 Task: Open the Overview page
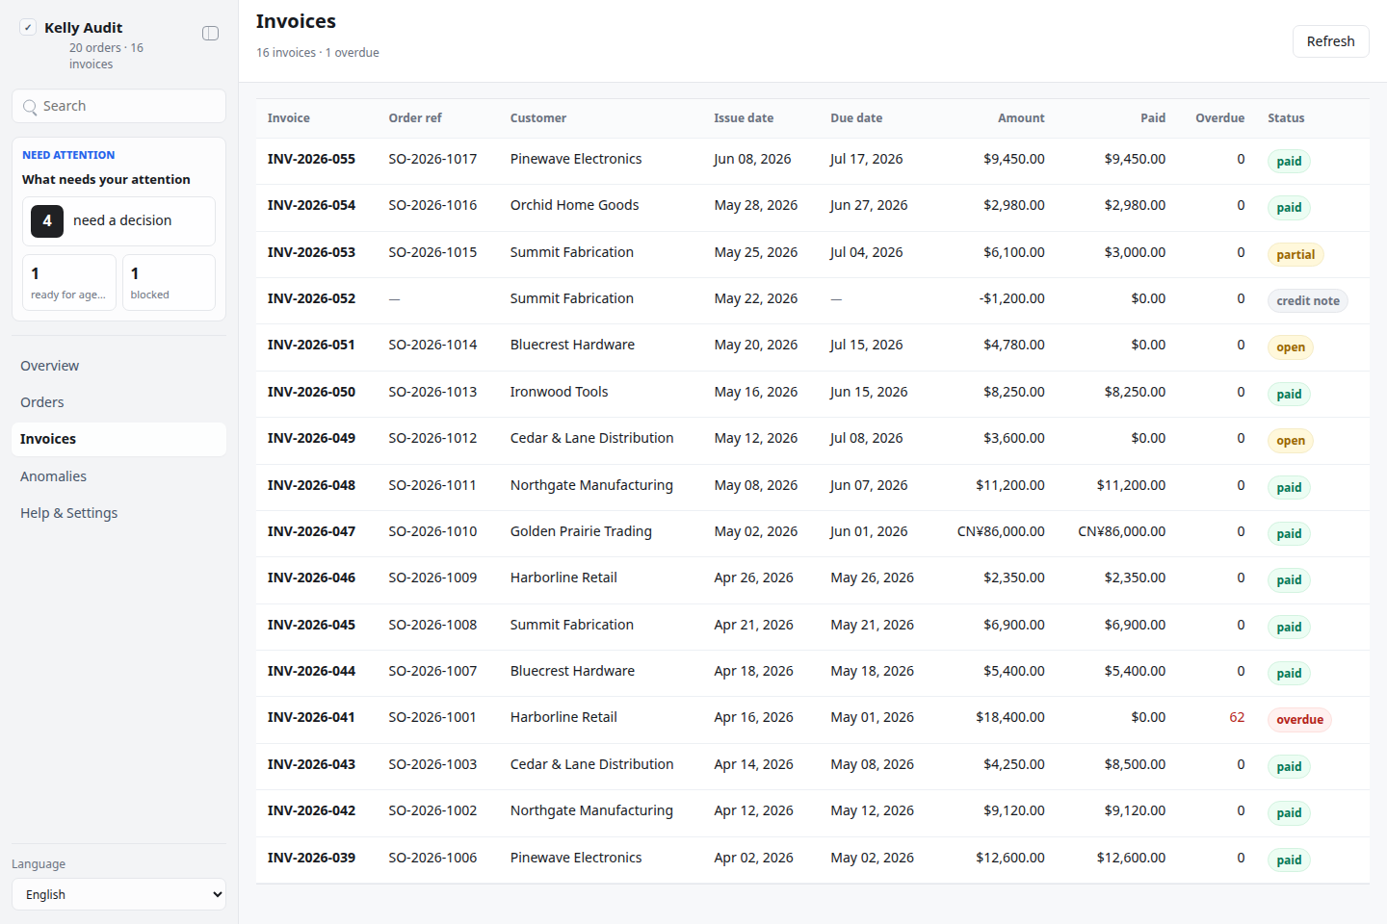119,366
